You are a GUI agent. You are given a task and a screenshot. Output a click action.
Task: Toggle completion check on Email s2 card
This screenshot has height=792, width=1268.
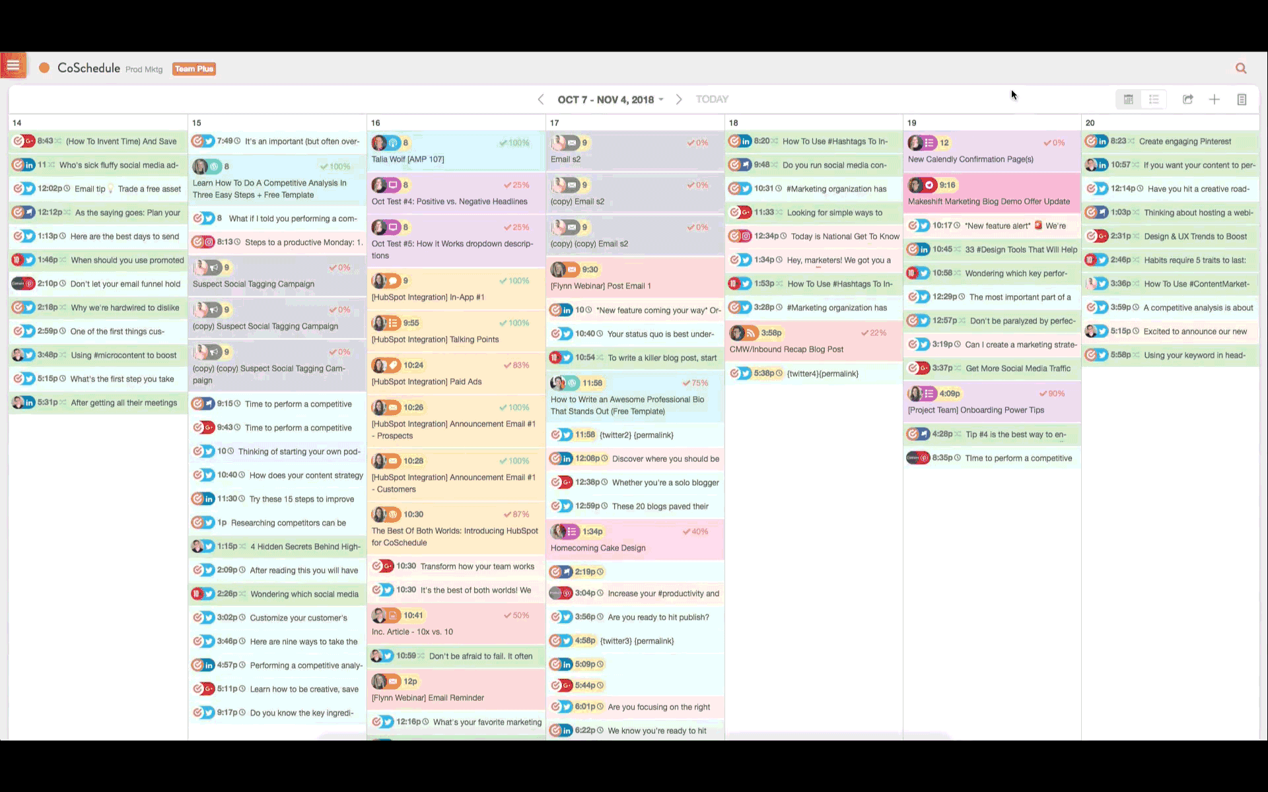(x=691, y=143)
